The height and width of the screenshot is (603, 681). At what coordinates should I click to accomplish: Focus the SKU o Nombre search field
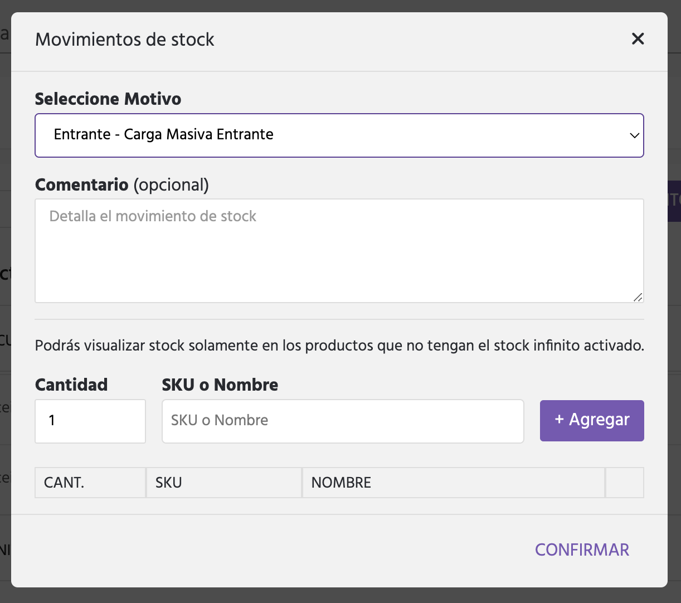click(342, 421)
